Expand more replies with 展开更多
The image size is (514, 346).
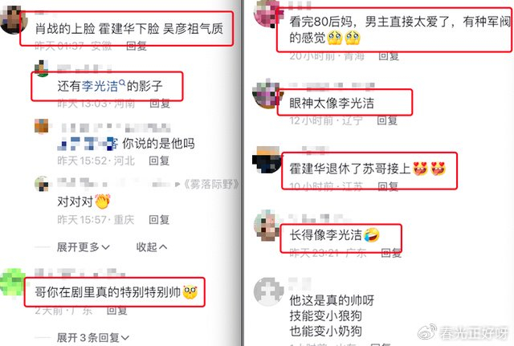point(83,247)
